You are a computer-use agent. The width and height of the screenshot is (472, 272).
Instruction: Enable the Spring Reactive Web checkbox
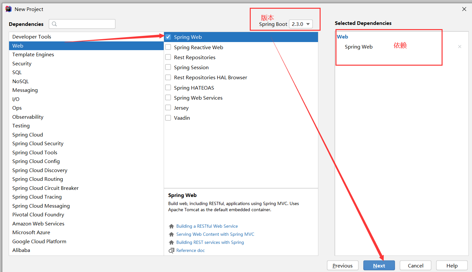168,47
